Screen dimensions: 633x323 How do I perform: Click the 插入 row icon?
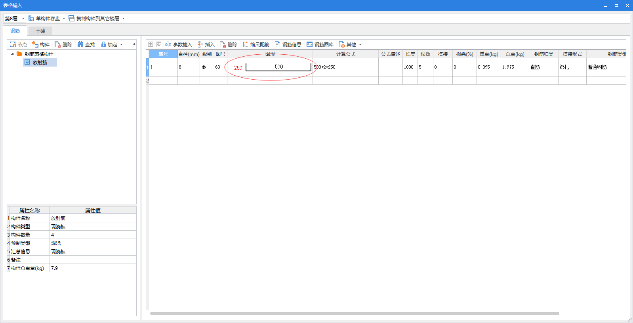pyautogui.click(x=200, y=44)
